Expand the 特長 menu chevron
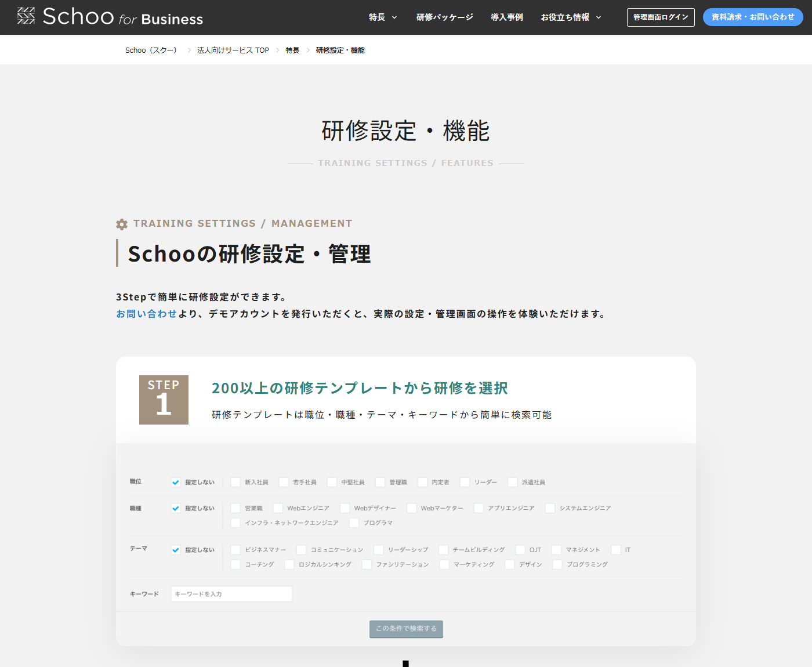Screen dimensions: 812x667 pyautogui.click(x=394, y=17)
